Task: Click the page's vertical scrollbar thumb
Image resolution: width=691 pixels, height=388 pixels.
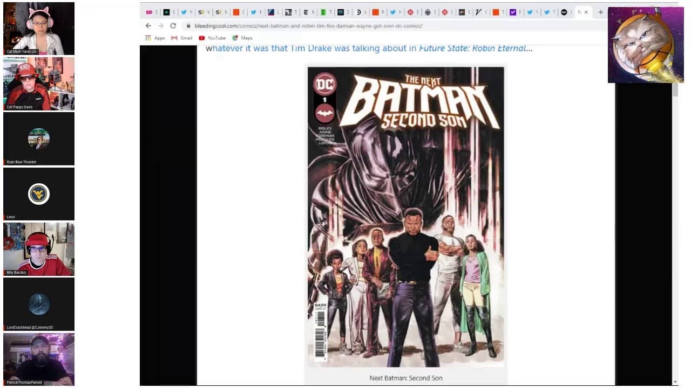Action: (x=675, y=89)
